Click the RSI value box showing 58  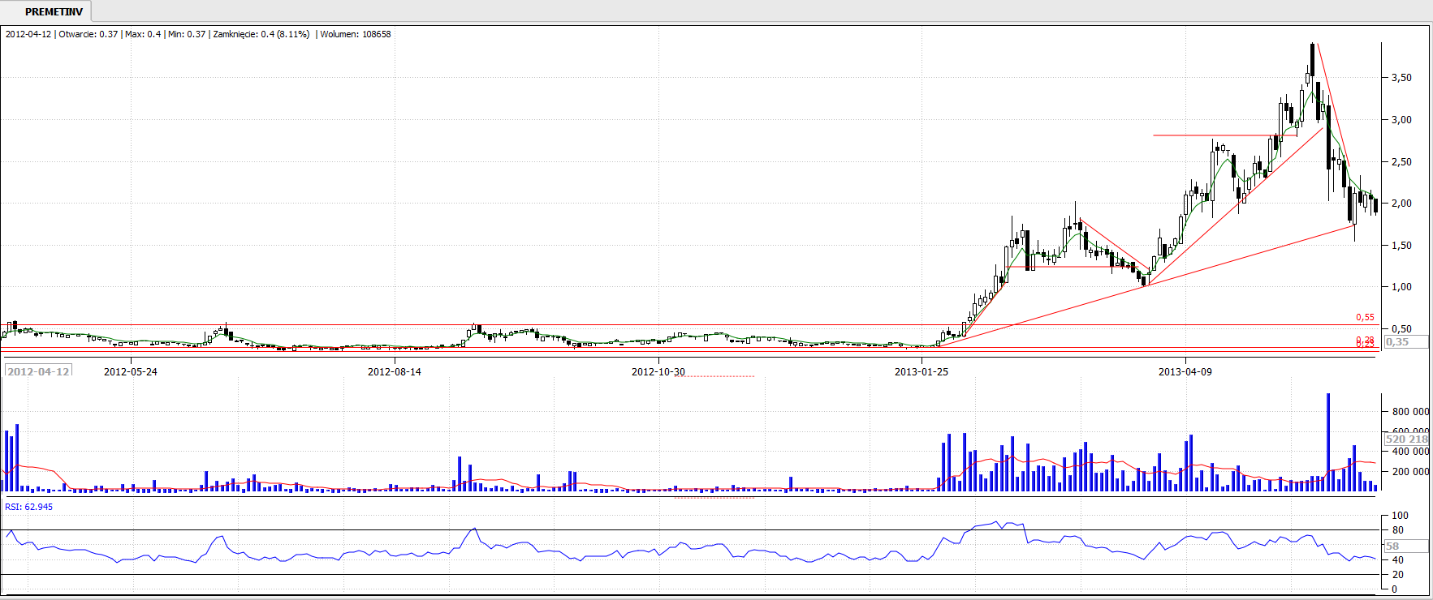[1393, 546]
